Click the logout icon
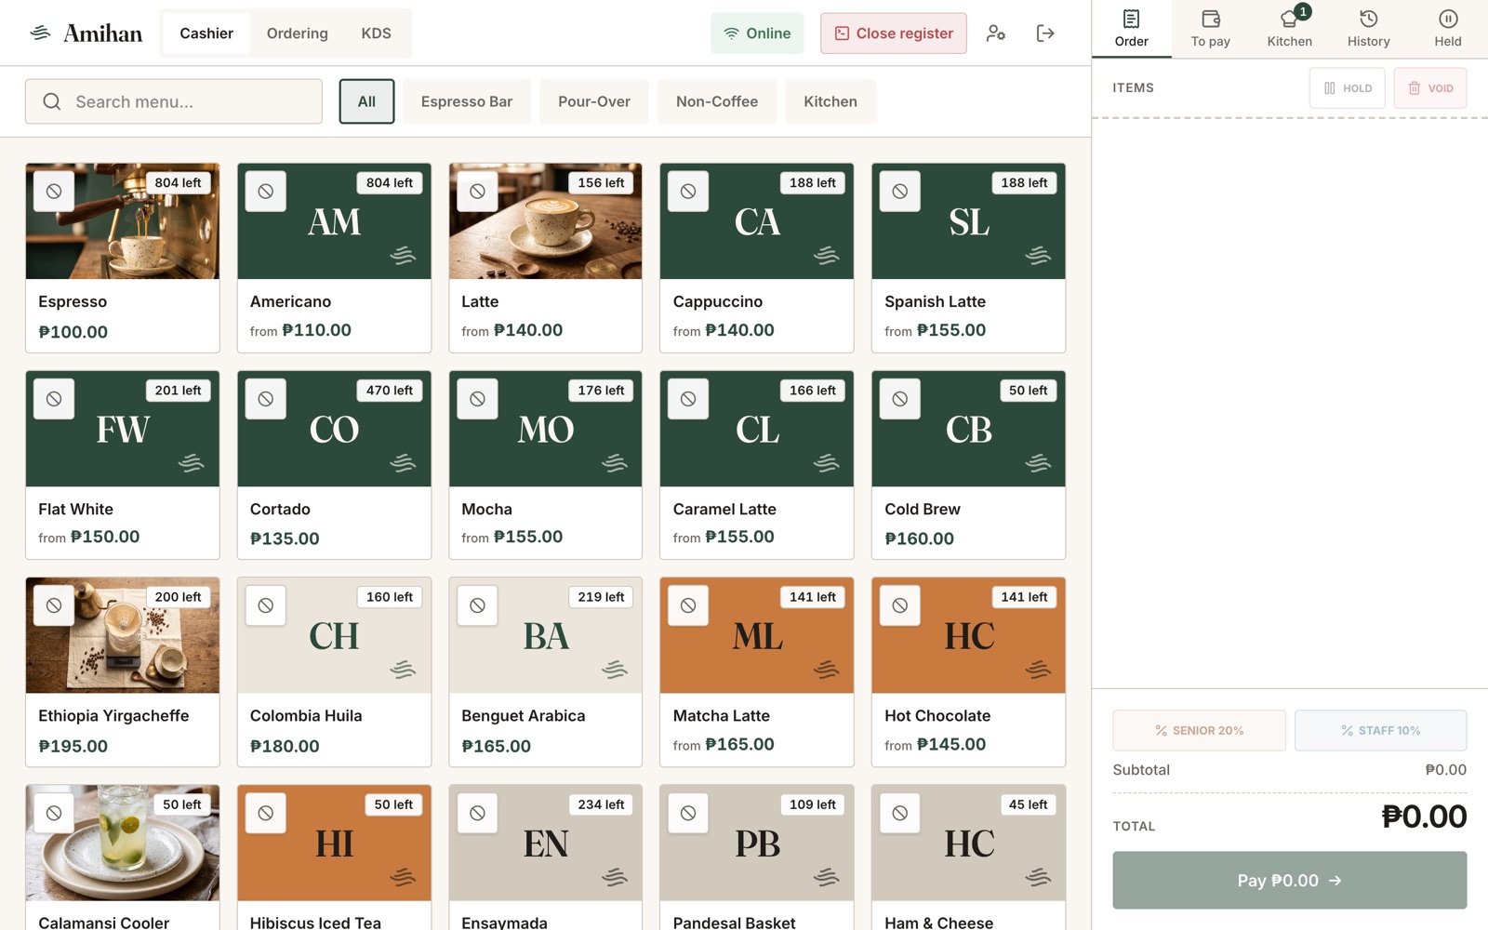 click(x=1045, y=33)
